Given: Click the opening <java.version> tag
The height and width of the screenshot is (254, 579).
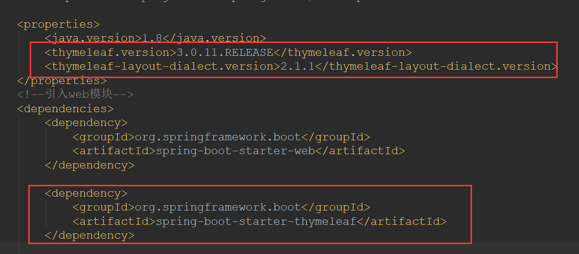Looking at the screenshot, I should tap(94, 39).
